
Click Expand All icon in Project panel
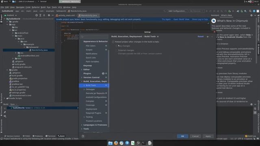click(40, 15)
